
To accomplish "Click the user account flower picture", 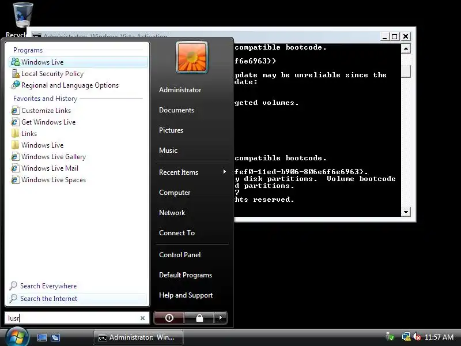I will [192, 57].
